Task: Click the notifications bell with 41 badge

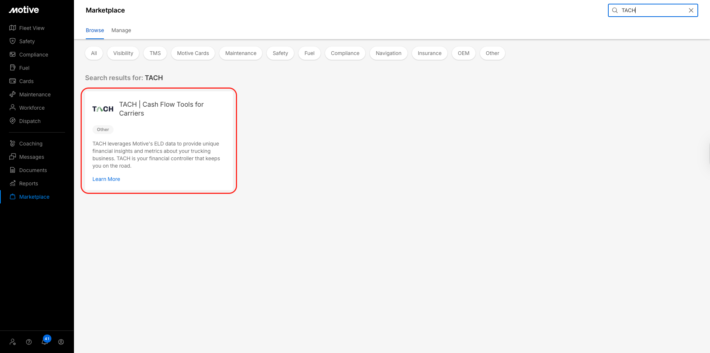Action: [45, 342]
